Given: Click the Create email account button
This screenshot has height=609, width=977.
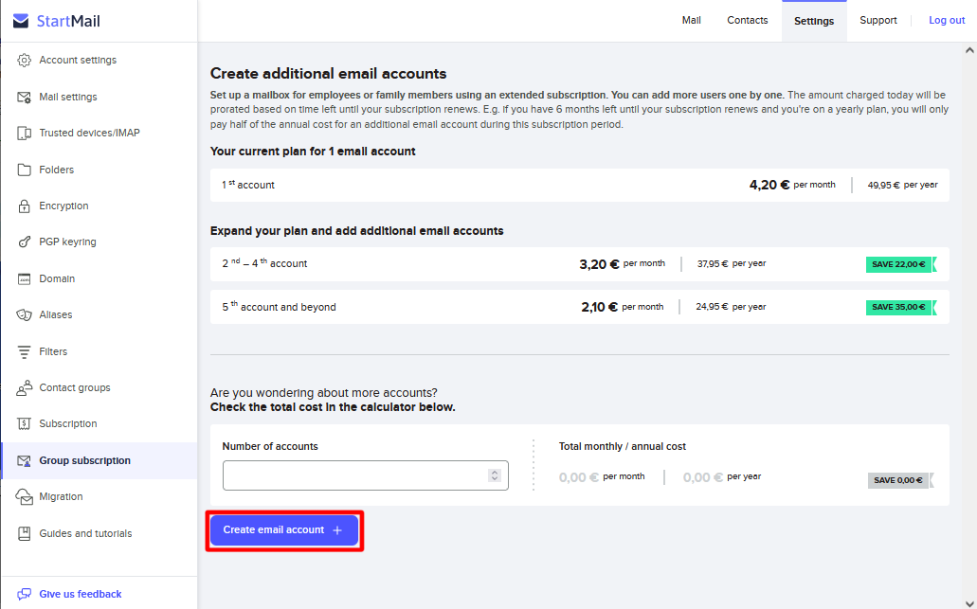Looking at the screenshot, I should click(x=283, y=530).
